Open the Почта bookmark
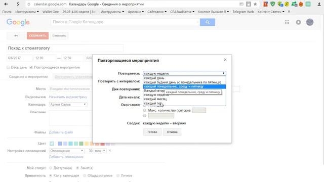Image resolution: width=324 pixels, height=182 pixels. pos(7,12)
